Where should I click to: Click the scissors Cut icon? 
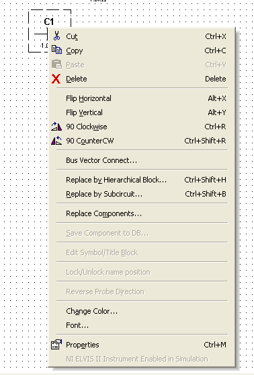56,36
